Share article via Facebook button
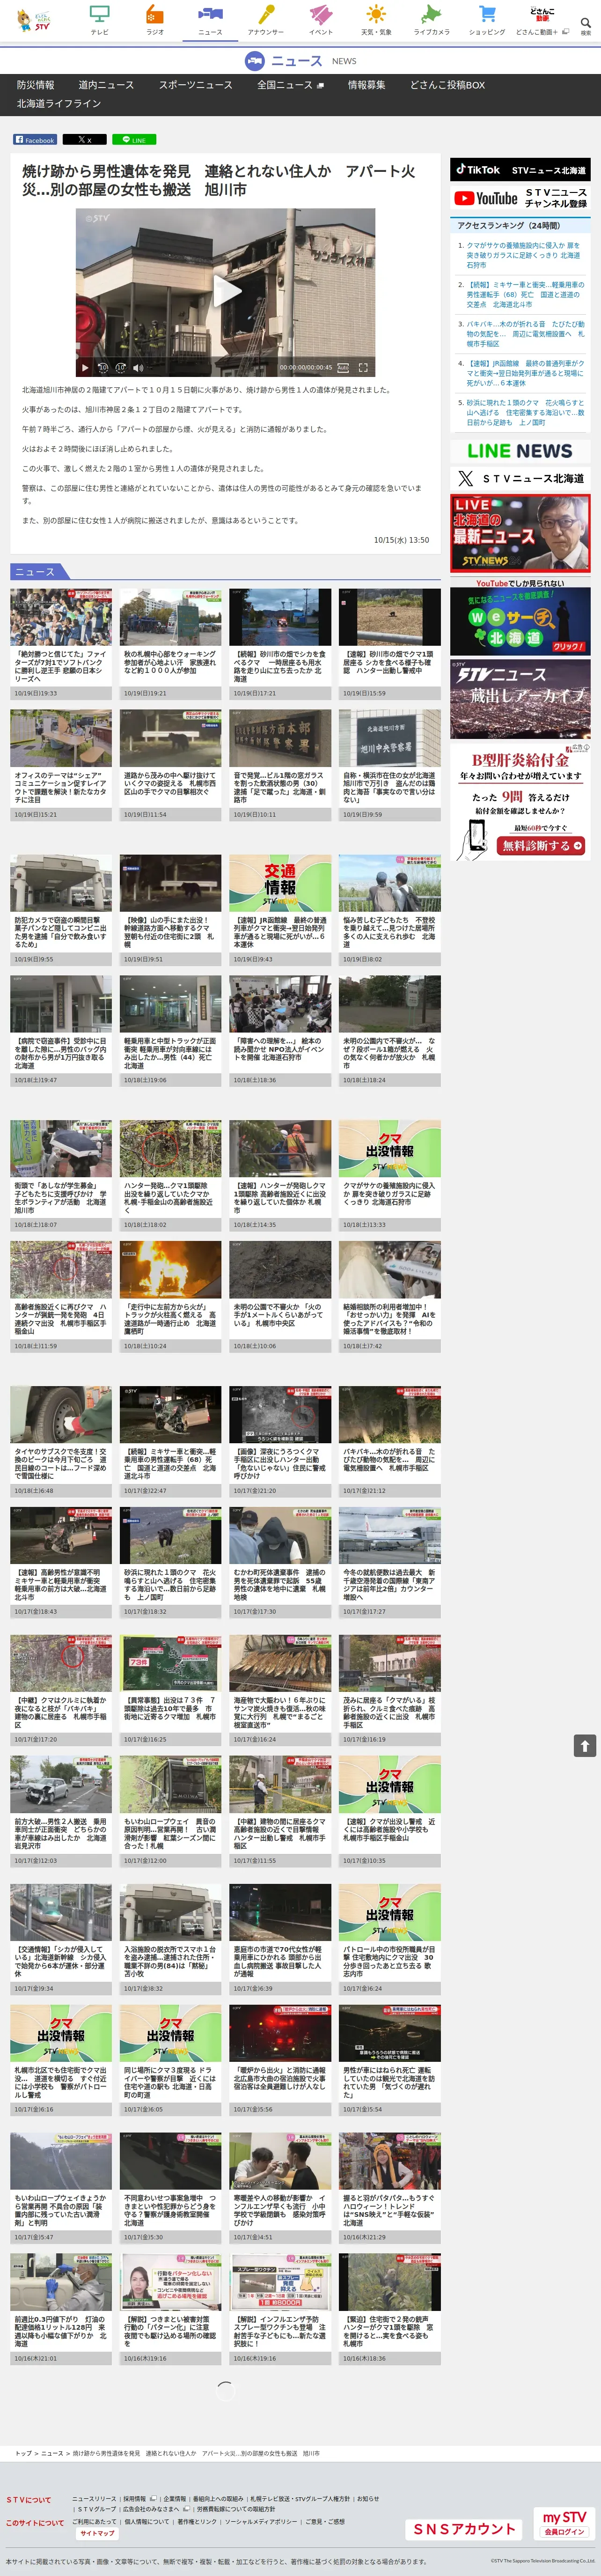Screen dimensions: 601x2576 [34, 140]
